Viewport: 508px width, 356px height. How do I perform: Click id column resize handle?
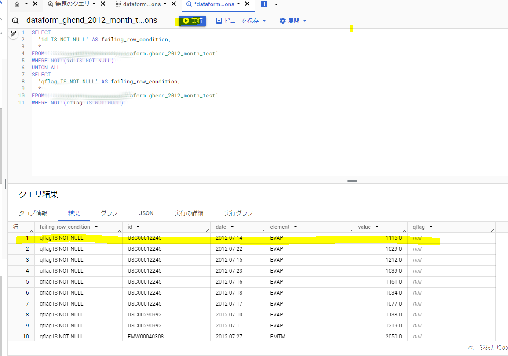(x=208, y=230)
